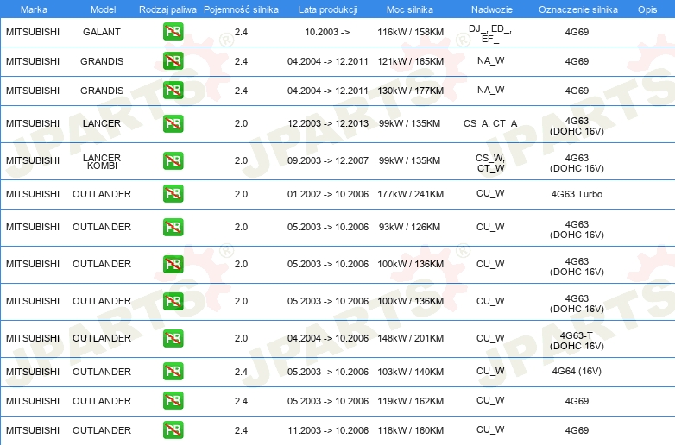Click the 4G69 engine code in GALANT row
675x445 pixels.
(577, 32)
